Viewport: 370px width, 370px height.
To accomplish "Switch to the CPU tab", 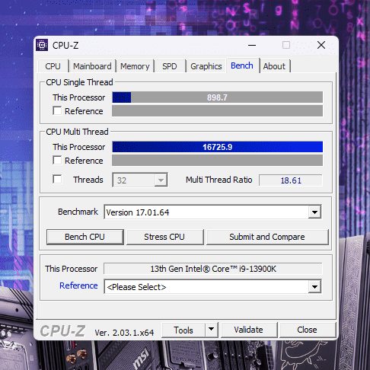I will pyautogui.click(x=53, y=66).
